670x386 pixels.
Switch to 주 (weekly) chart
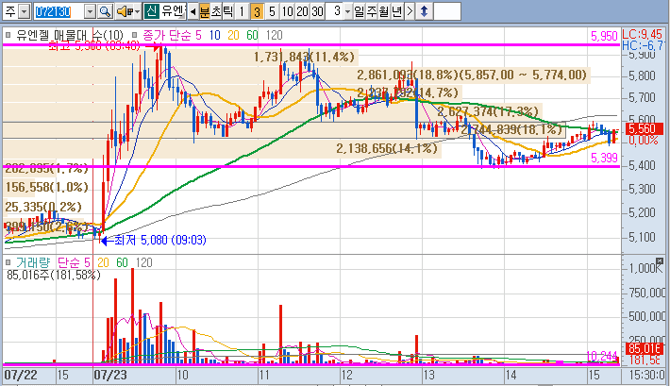click(x=372, y=11)
